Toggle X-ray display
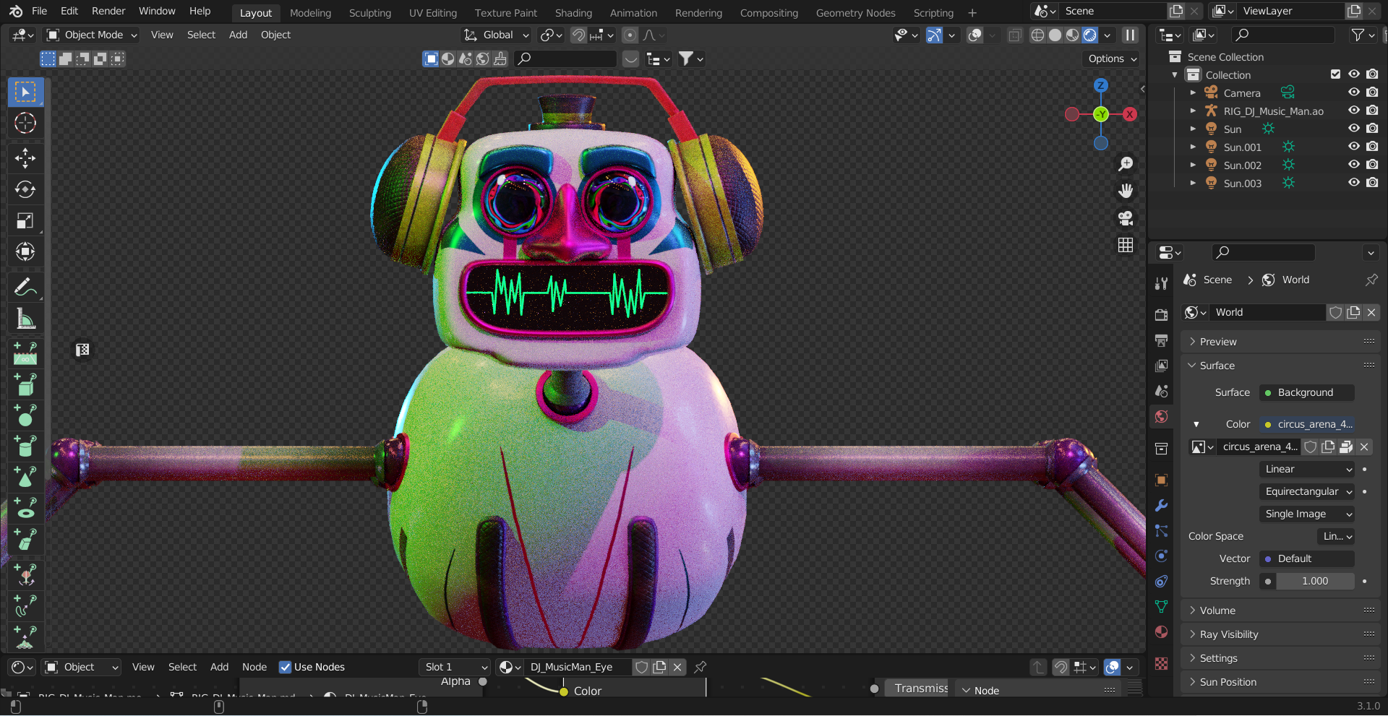Screen dimensions: 1388x716 coord(1014,35)
